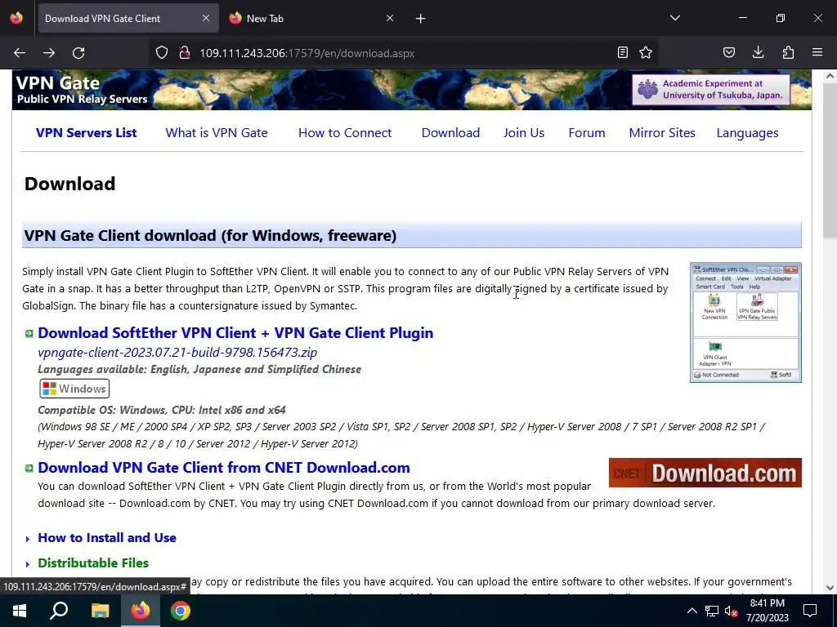This screenshot has height=627, width=837.
Task: Open the Languages nav link
Action: [747, 133]
